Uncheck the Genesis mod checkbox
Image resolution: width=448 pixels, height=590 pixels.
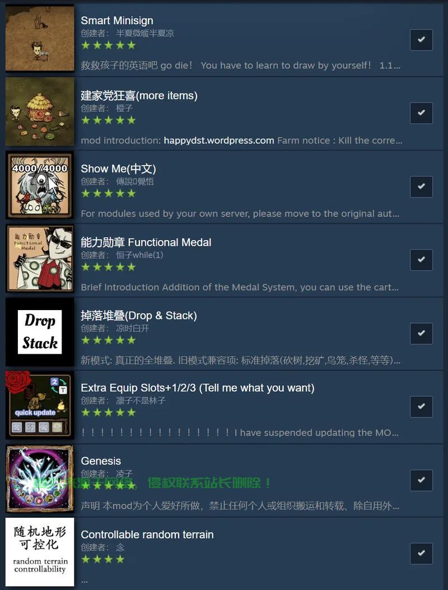(x=421, y=480)
